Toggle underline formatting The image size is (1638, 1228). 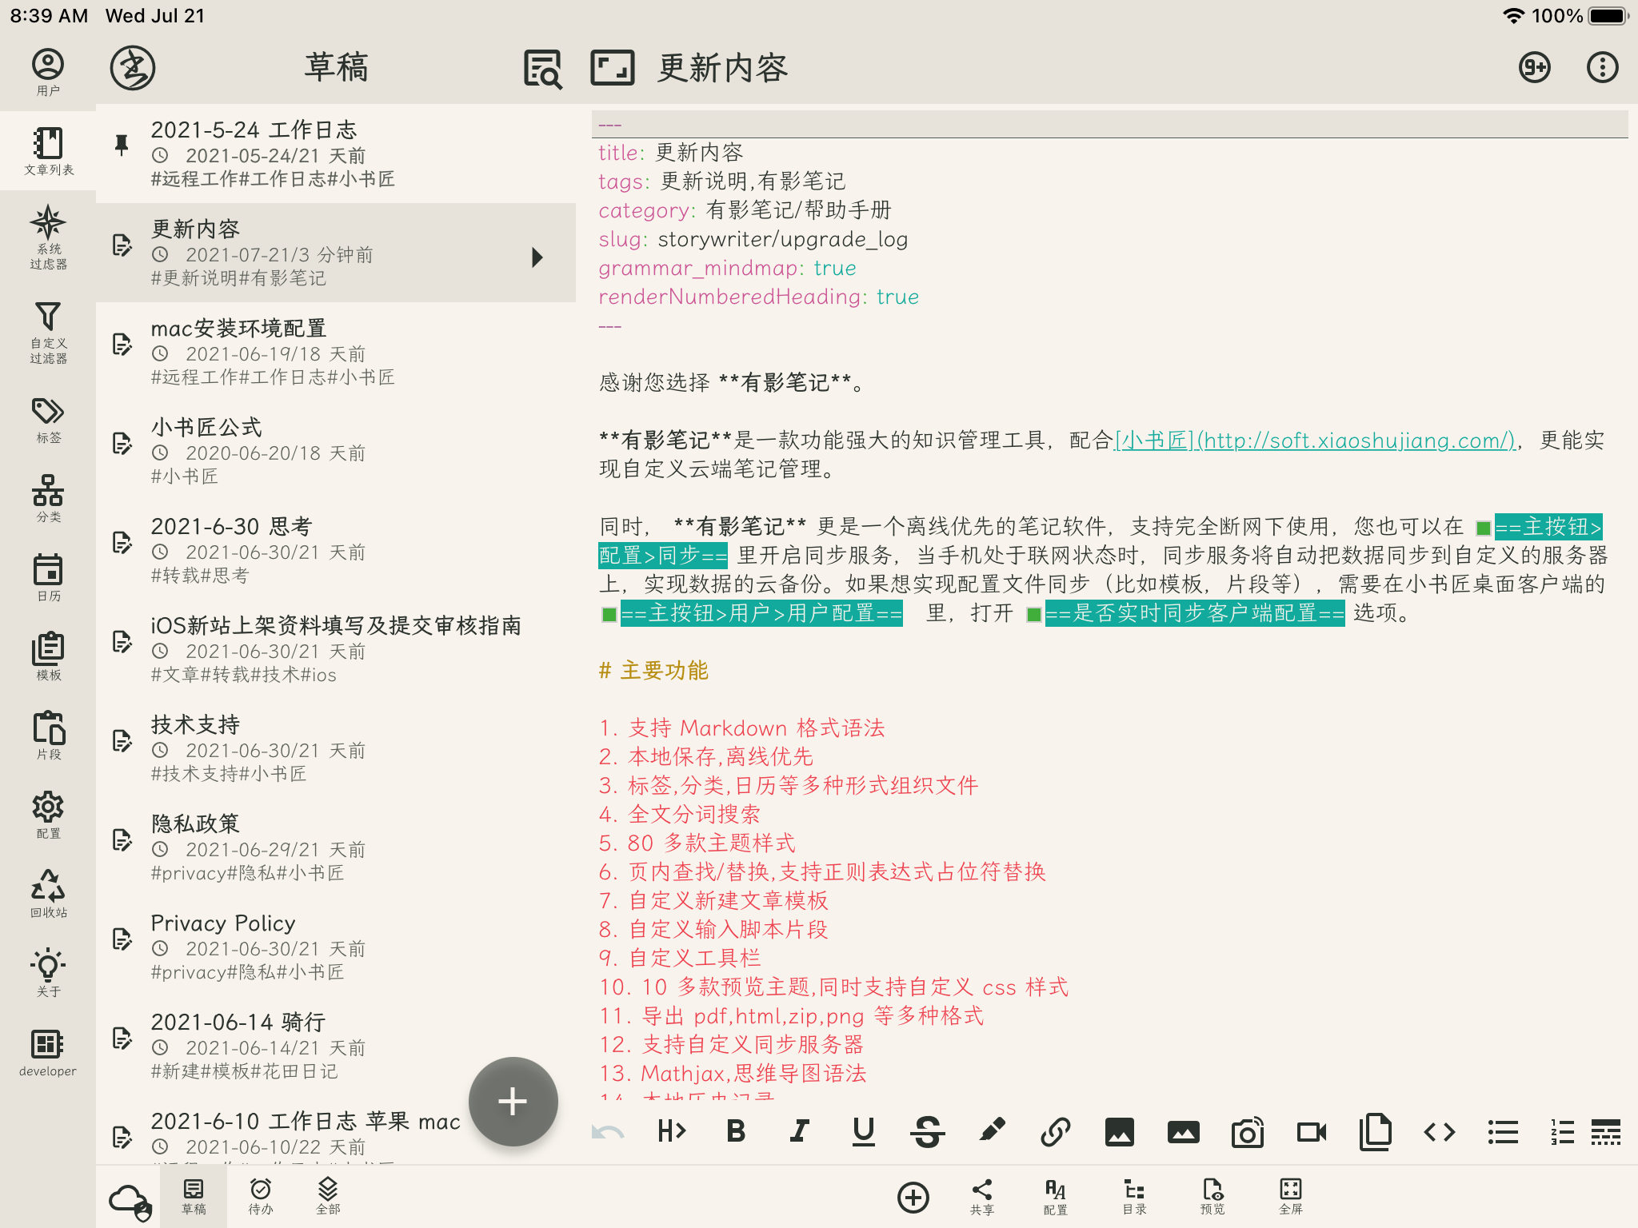coord(863,1131)
